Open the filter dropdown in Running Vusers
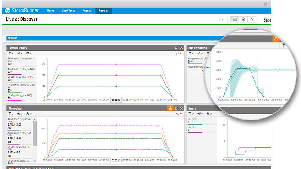301x169 pixels. click(x=11, y=53)
